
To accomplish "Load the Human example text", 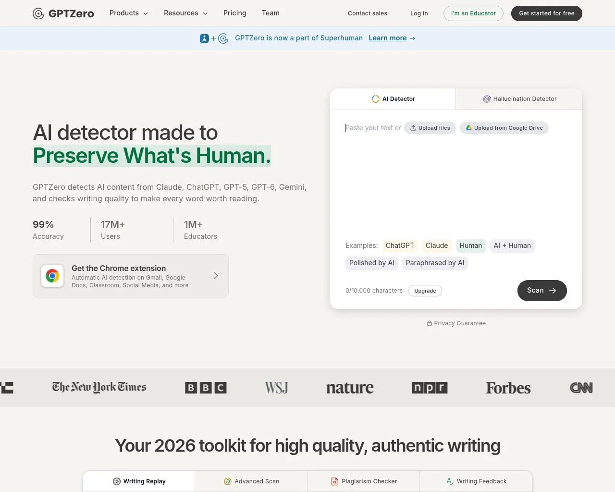I will (x=471, y=246).
